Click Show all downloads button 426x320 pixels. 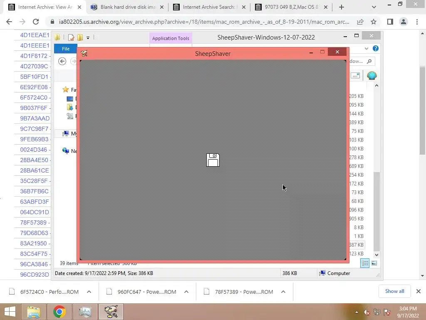click(x=394, y=291)
